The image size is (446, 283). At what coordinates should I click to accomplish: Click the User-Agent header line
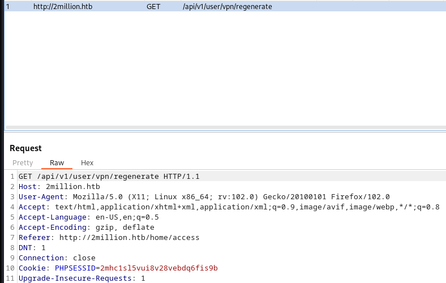tap(204, 197)
